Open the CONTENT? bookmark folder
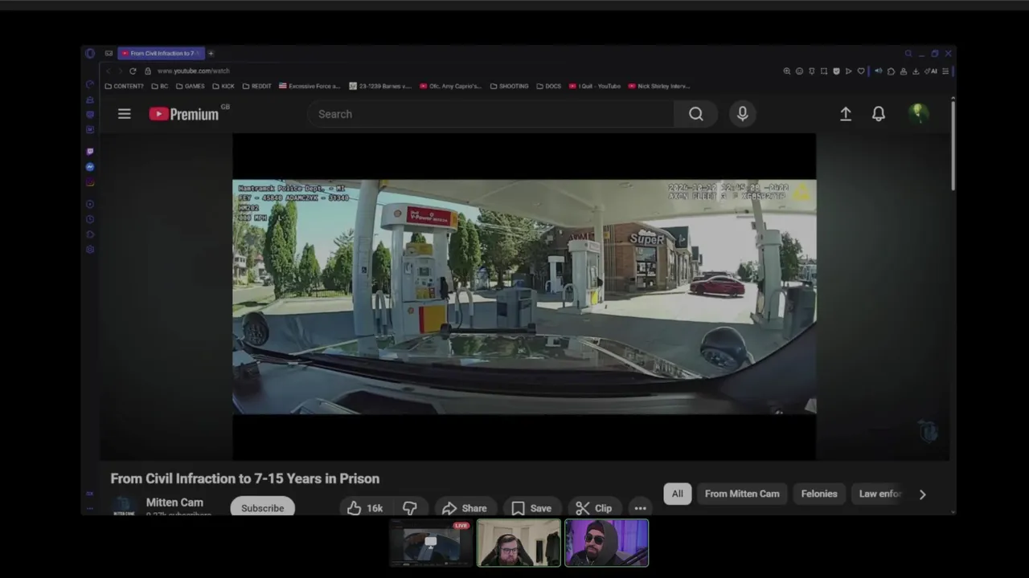 (x=124, y=86)
